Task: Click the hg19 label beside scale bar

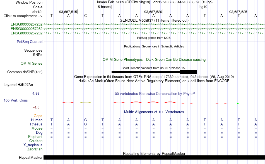Action: coord(203,7)
